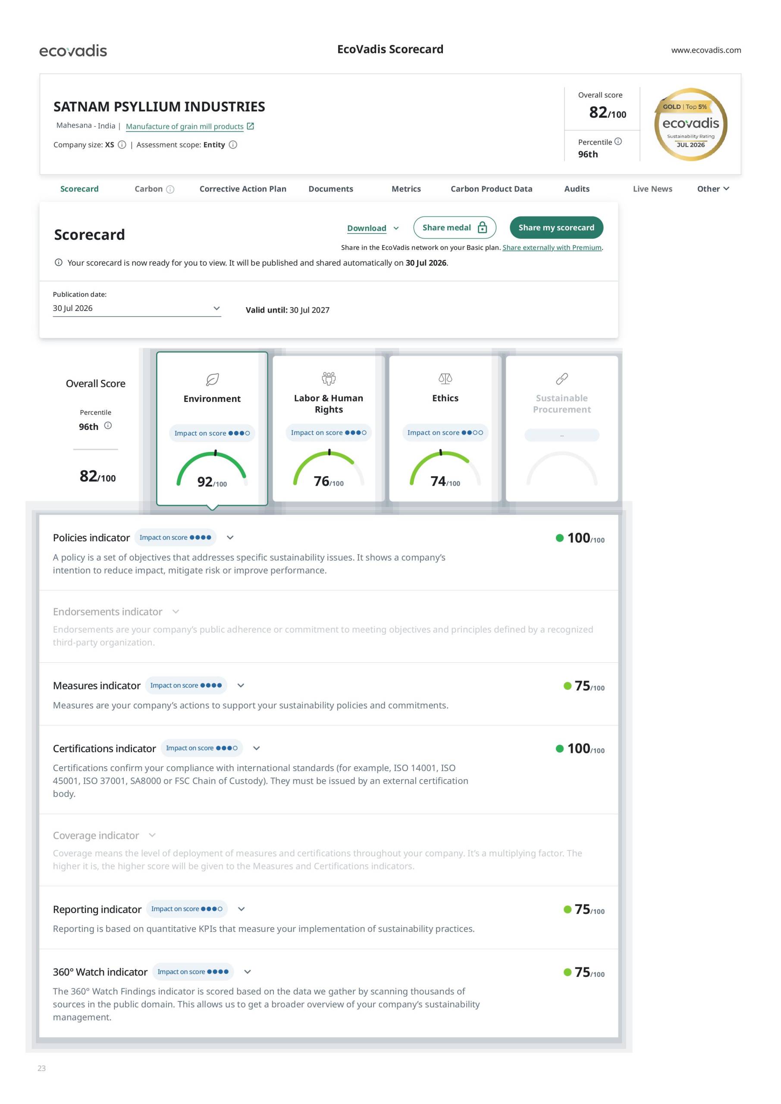This screenshot has height=1104, width=781.
Task: Open the Publication date dropdown
Action: tap(137, 308)
